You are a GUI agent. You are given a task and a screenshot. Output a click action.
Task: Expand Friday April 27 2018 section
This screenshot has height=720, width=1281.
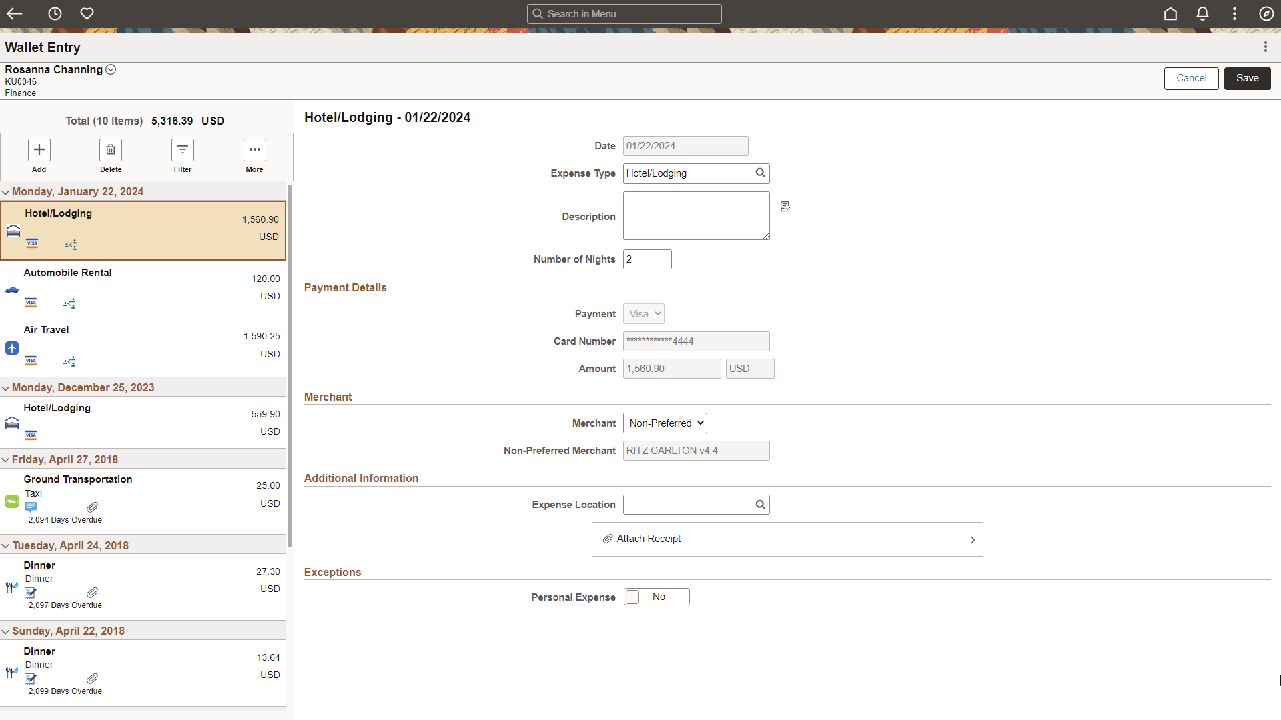[x=7, y=459]
